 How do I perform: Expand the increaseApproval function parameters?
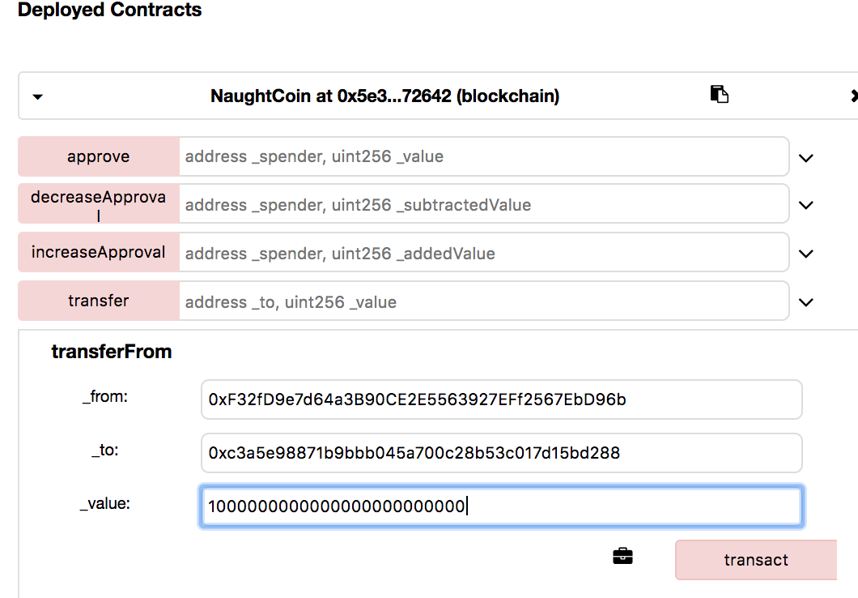tap(805, 254)
